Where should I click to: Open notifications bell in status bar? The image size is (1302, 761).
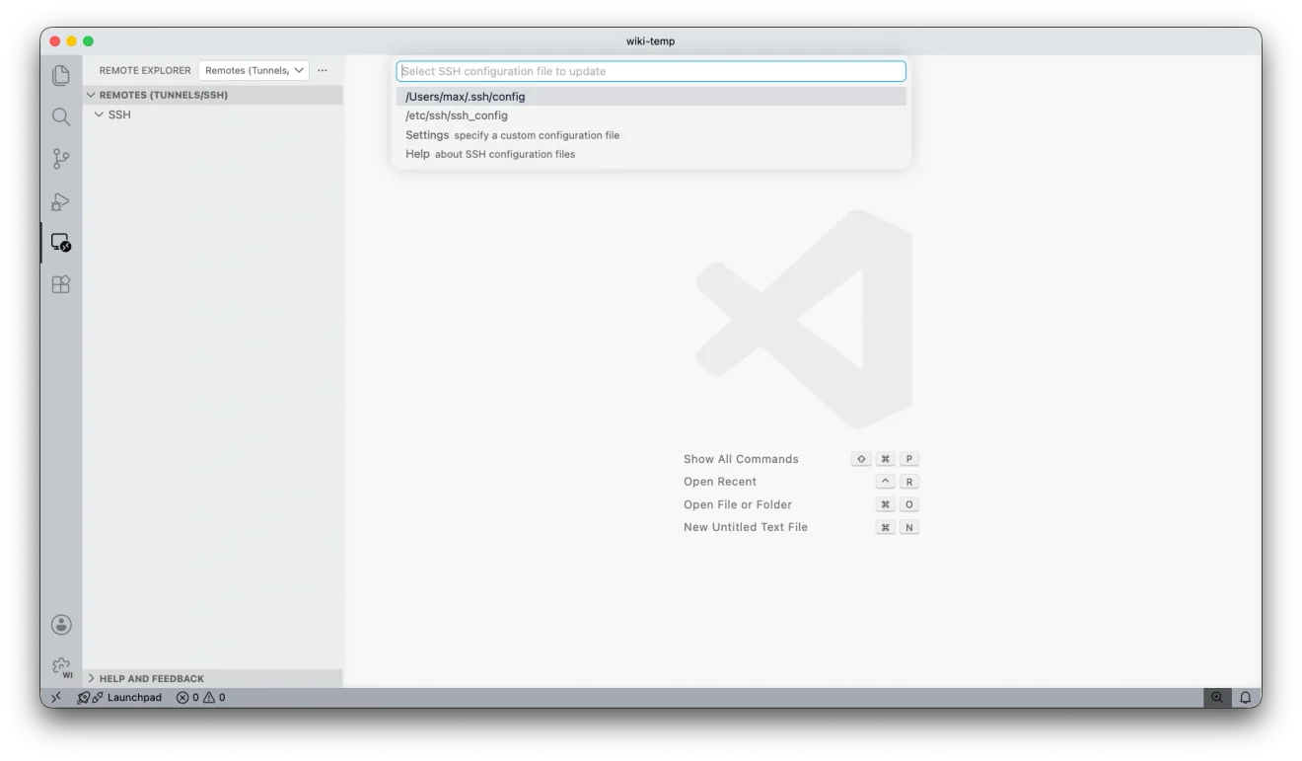click(1245, 698)
